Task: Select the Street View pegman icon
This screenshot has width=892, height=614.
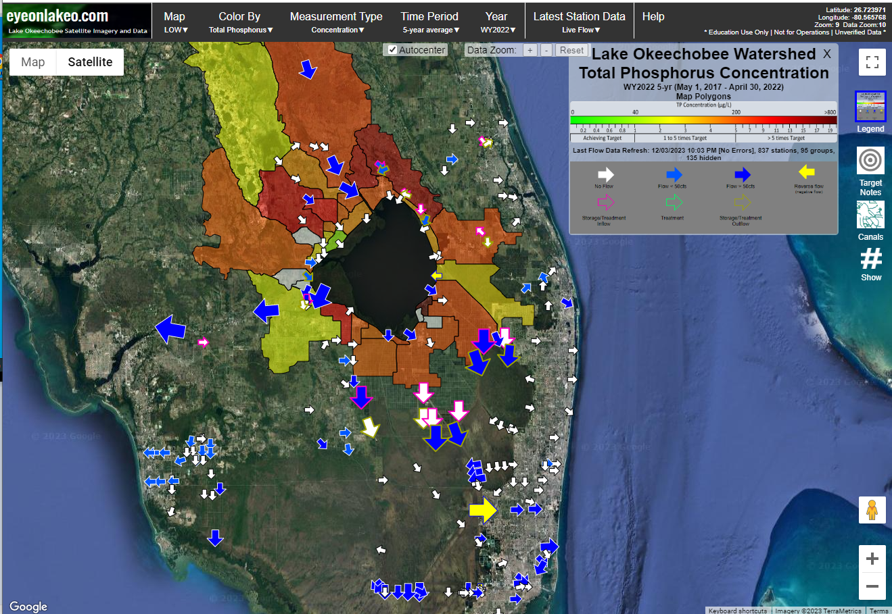Action: pyautogui.click(x=872, y=509)
